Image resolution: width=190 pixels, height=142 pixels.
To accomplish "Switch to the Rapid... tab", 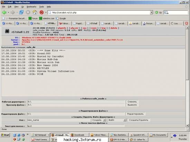I will click(x=78, y=23).
